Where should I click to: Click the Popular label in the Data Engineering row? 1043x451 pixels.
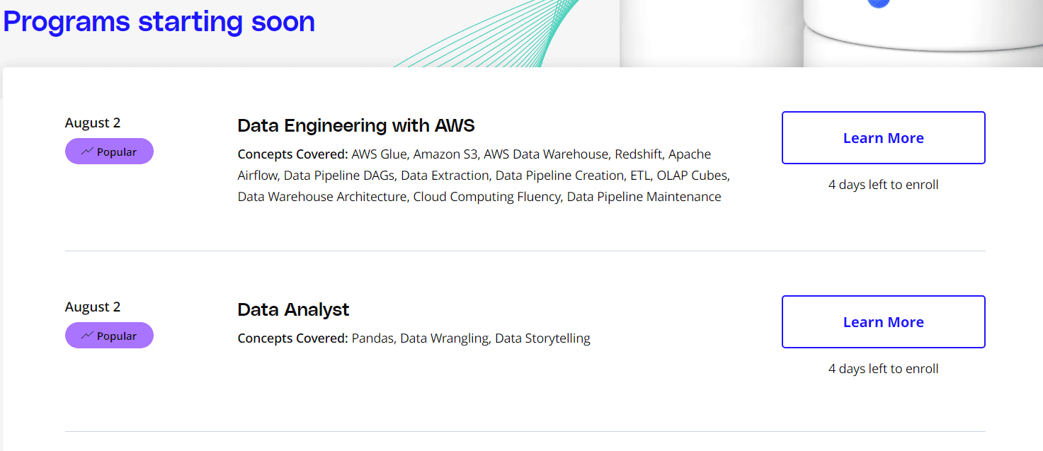pos(117,152)
